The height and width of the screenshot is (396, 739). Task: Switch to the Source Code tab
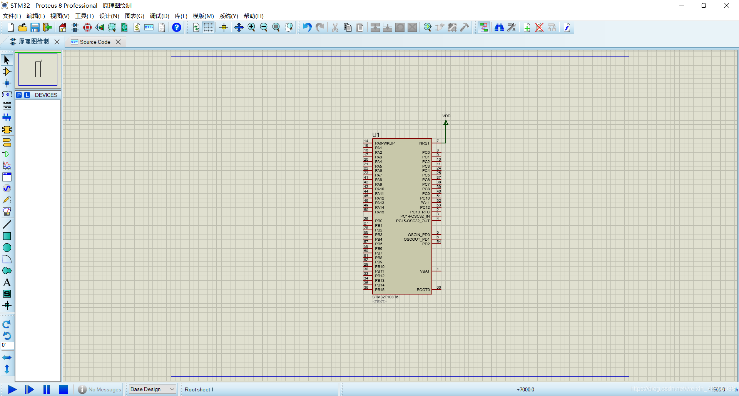click(95, 42)
